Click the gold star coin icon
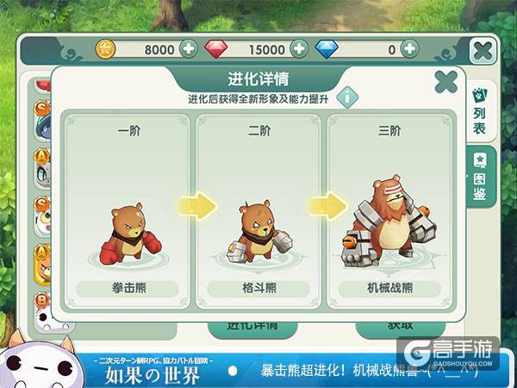517x388 pixels. [105, 49]
